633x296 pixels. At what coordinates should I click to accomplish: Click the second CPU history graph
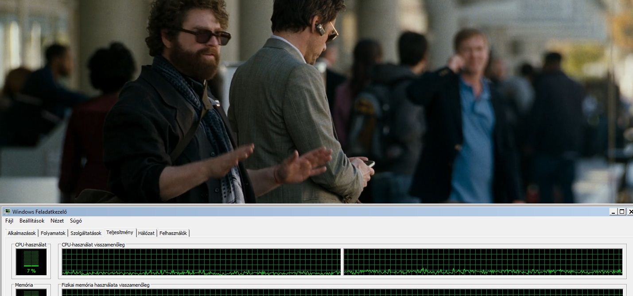click(483, 262)
